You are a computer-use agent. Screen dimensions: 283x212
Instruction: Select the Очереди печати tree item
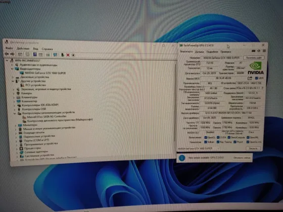(34, 132)
